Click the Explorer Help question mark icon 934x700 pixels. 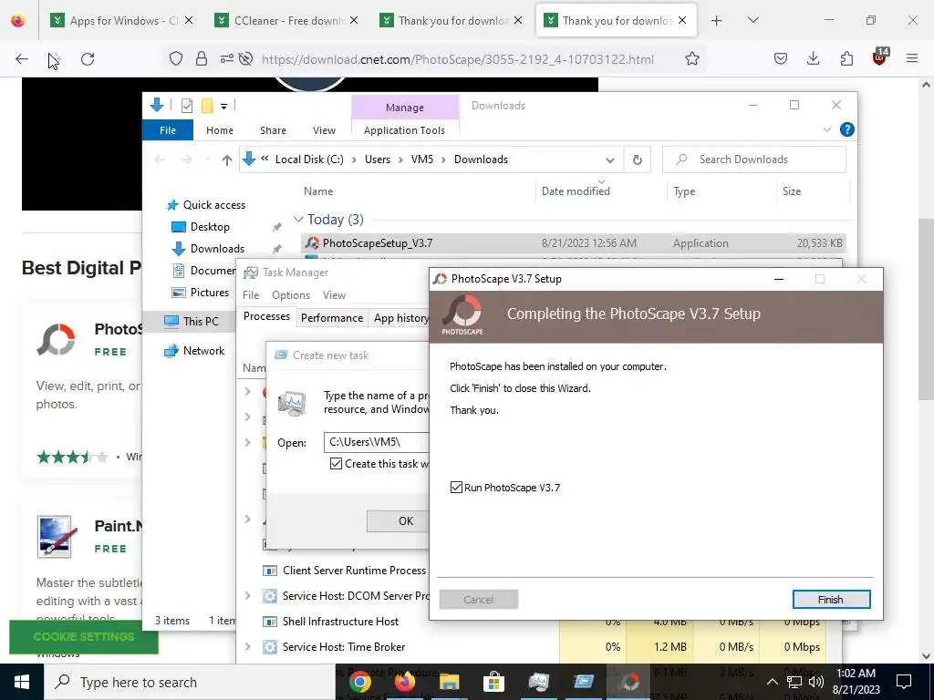[x=846, y=129]
